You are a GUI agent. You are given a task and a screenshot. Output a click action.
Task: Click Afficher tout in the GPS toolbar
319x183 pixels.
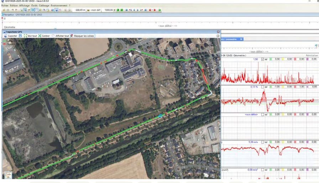pos(60,36)
